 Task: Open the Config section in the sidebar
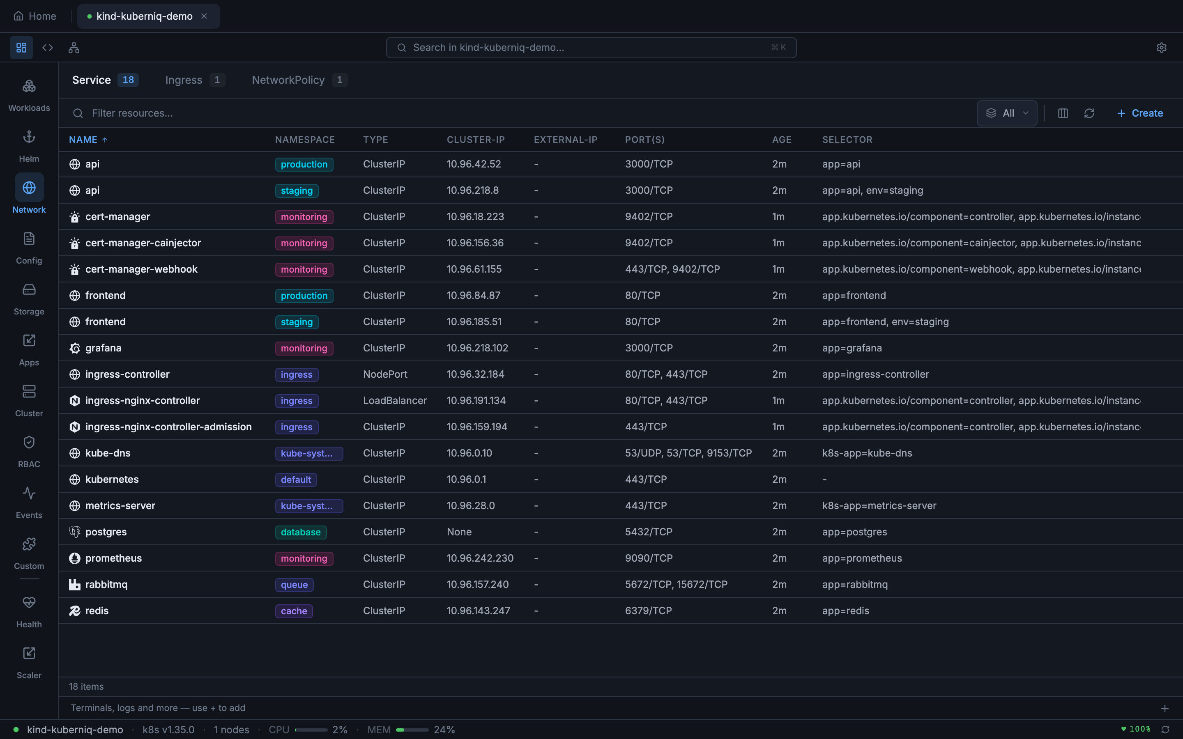click(x=29, y=248)
